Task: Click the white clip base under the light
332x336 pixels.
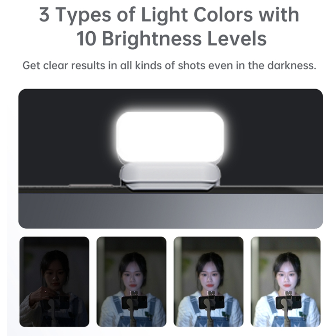Action: (170, 177)
